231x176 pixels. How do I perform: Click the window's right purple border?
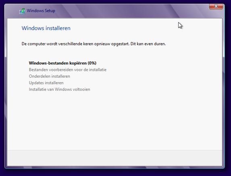point(223,91)
